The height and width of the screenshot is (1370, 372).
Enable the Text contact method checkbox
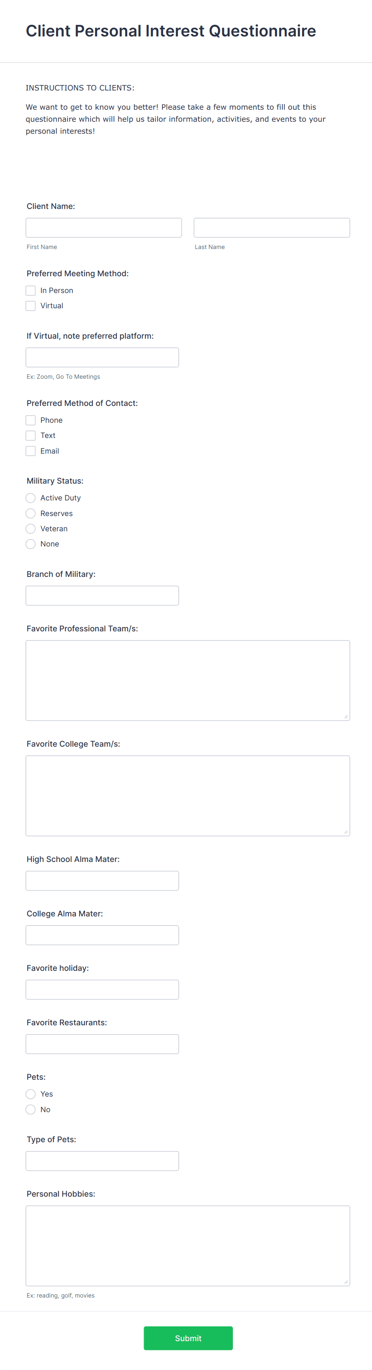pyautogui.click(x=31, y=435)
